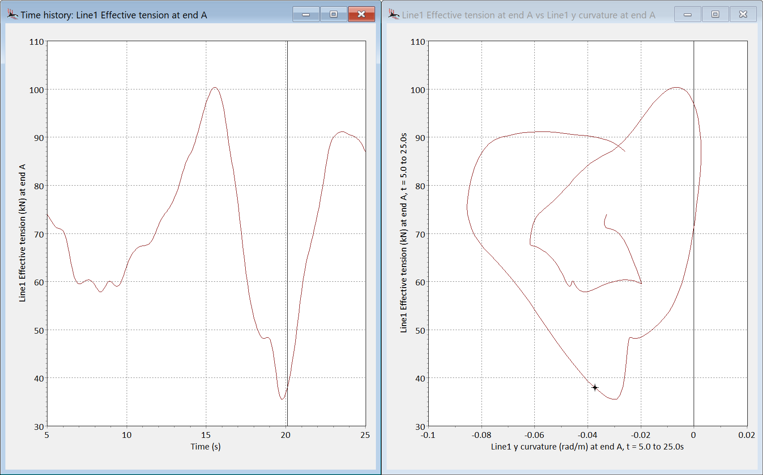Viewport: 763px width, 475px height.
Task: Click the right graph's vertical y-axis label
Action: 404,233
